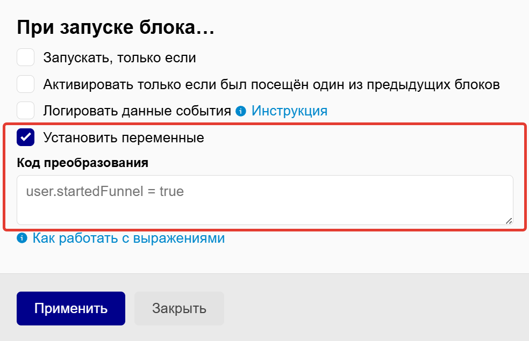Click the 'Установить переменные' label text
Image resolution: width=529 pixels, height=341 pixels.
pos(124,137)
